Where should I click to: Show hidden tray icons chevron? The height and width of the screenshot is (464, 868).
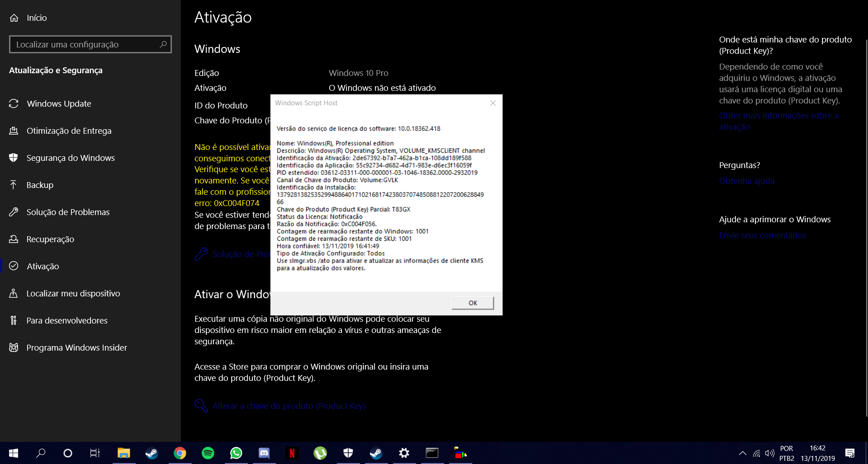tap(743, 453)
